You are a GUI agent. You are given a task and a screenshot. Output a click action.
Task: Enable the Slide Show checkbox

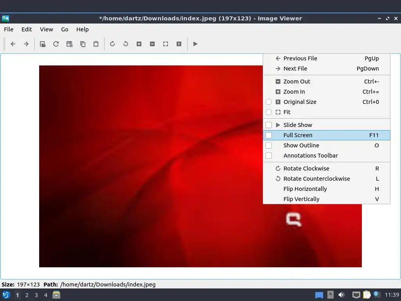pos(269,125)
